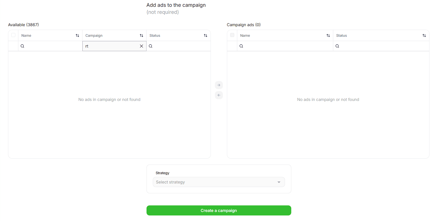Open the Select strategy dropdown
431x221 pixels.
pyautogui.click(x=219, y=182)
